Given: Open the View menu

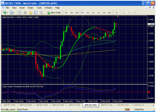Looking at the screenshot, I should pos(14,8).
